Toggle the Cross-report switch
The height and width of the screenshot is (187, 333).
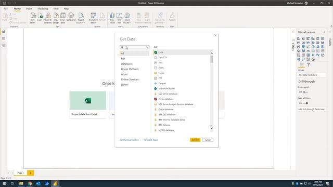pos(305,92)
